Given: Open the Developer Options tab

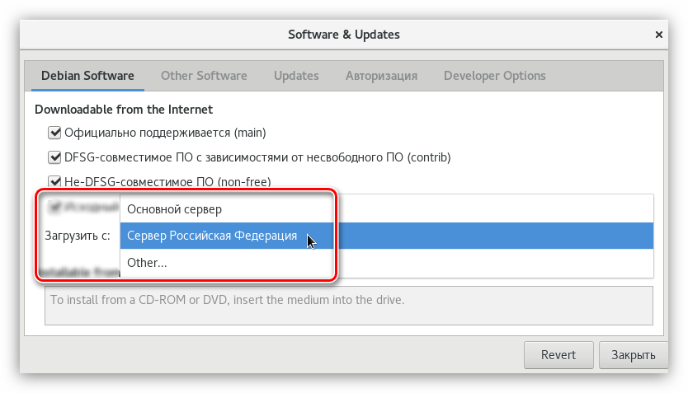Looking at the screenshot, I should coord(494,76).
